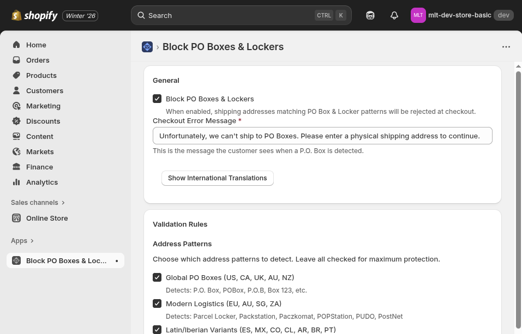Image resolution: width=522 pixels, height=334 pixels.
Task: View alerts via the notification bell
Action: coord(394,15)
